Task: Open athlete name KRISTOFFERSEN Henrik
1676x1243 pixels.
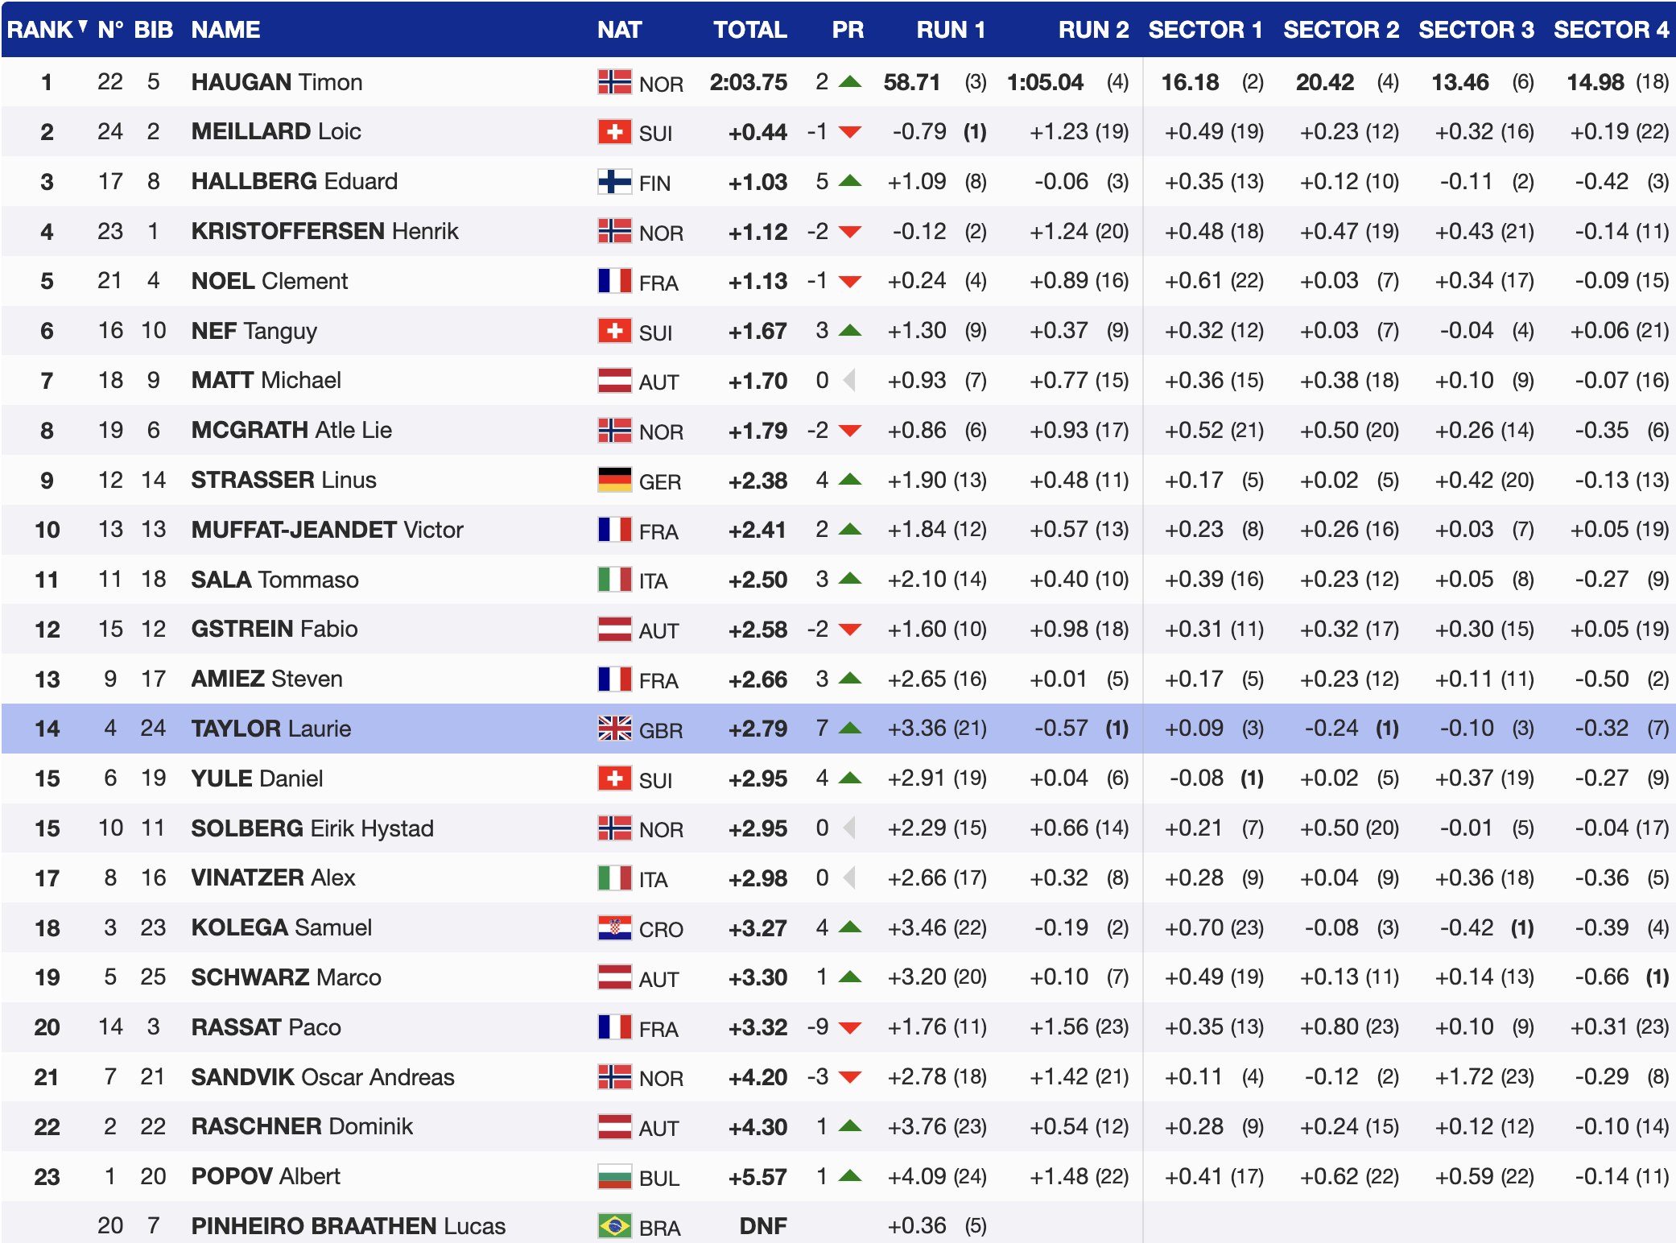Action: 324,231
